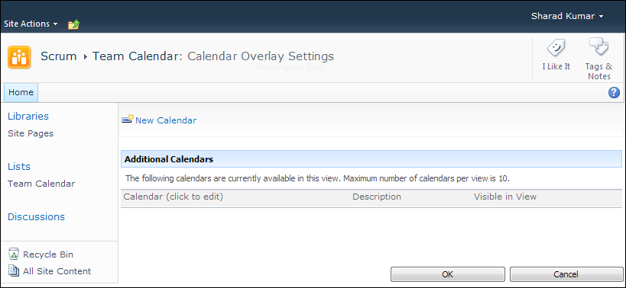
Task: Click the orange Scrum site logo
Action: tap(19, 57)
